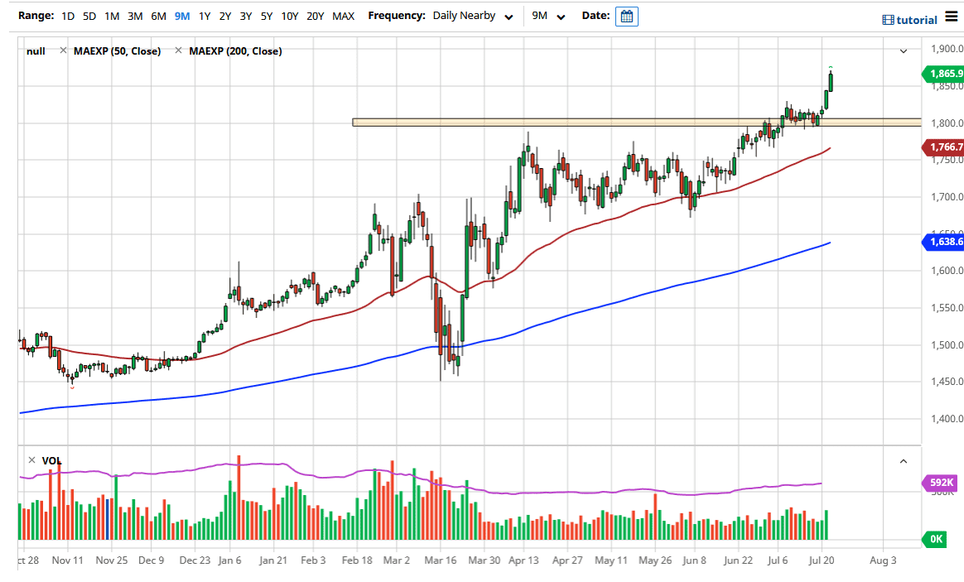Screen dimensions: 964x582
Task: Expand the volume panel with up chevron
Action: 904,461
